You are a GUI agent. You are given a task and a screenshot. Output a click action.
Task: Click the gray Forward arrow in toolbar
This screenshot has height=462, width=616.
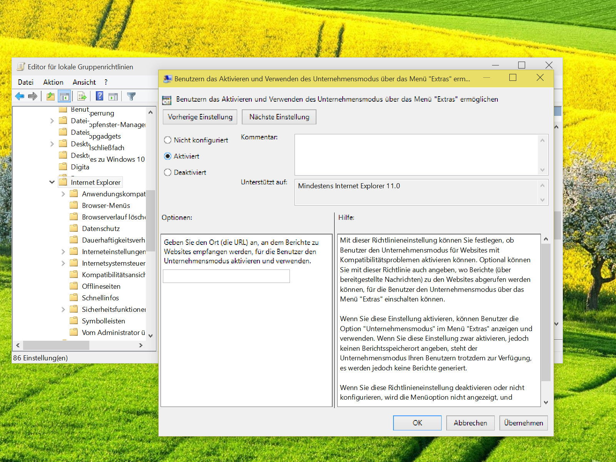[x=33, y=96]
